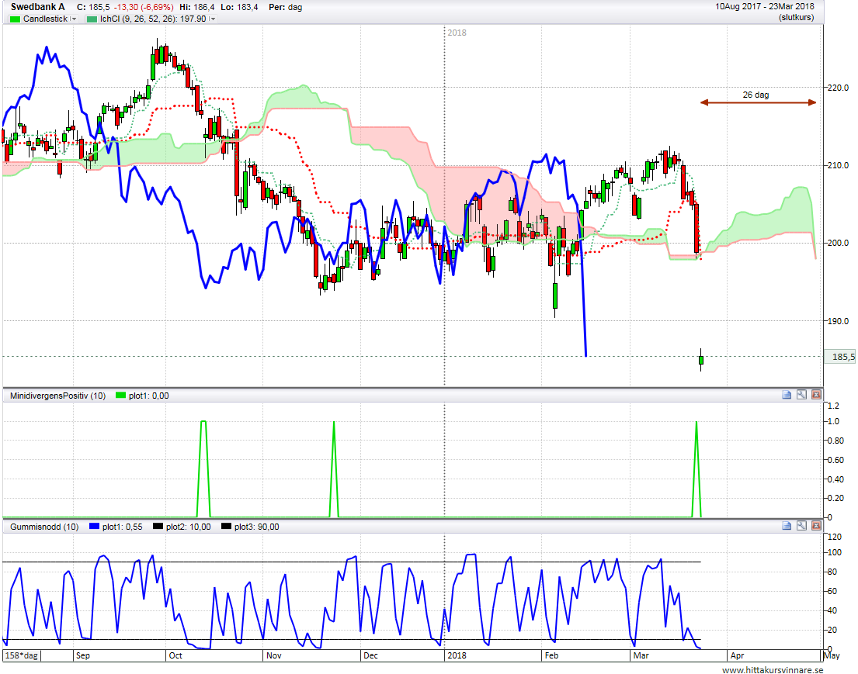Open wrench settings for MinidivergensPositiv panel

(801, 395)
